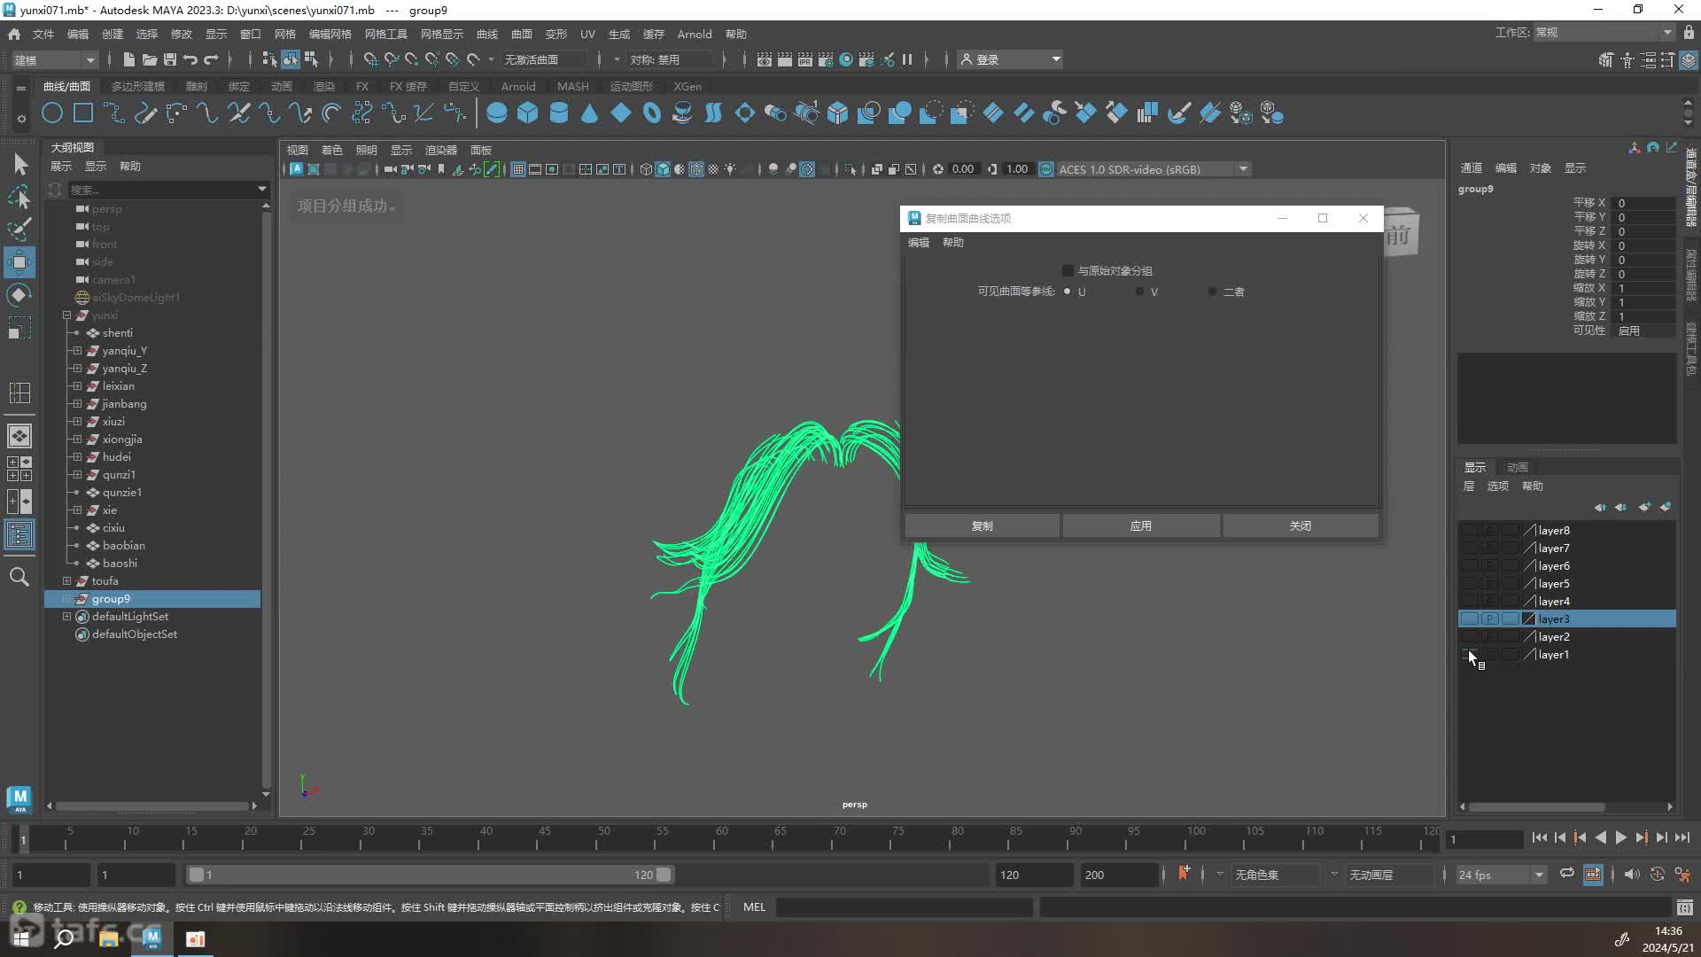Collapse the yunxi group node
Image resolution: width=1701 pixels, height=957 pixels.
pos(66,315)
